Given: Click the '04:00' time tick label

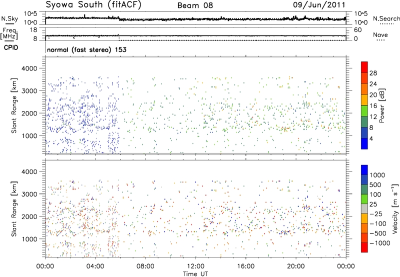Looking at the screenshot, I should [x=95, y=266].
